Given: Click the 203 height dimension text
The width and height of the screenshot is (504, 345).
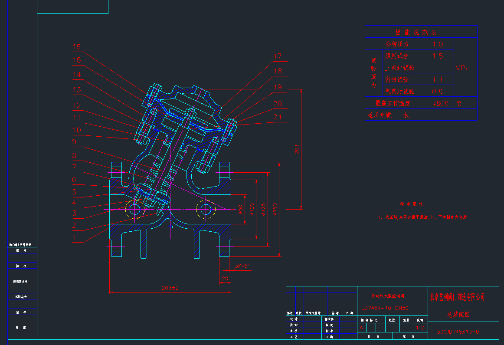Looking at the screenshot, I should coord(297,149).
